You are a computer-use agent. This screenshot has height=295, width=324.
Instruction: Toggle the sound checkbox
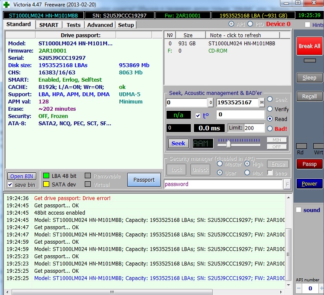[x=299, y=210]
